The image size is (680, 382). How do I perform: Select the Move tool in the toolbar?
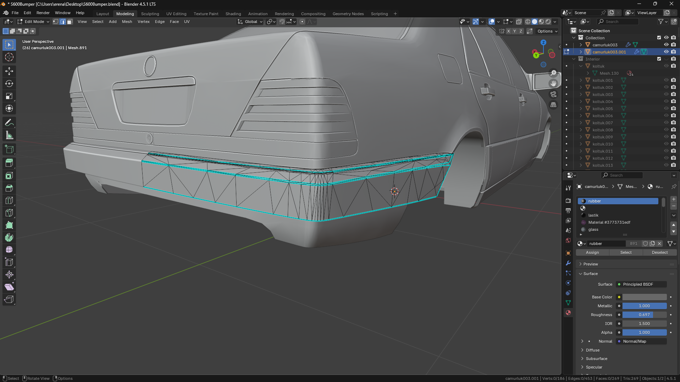tap(9, 71)
